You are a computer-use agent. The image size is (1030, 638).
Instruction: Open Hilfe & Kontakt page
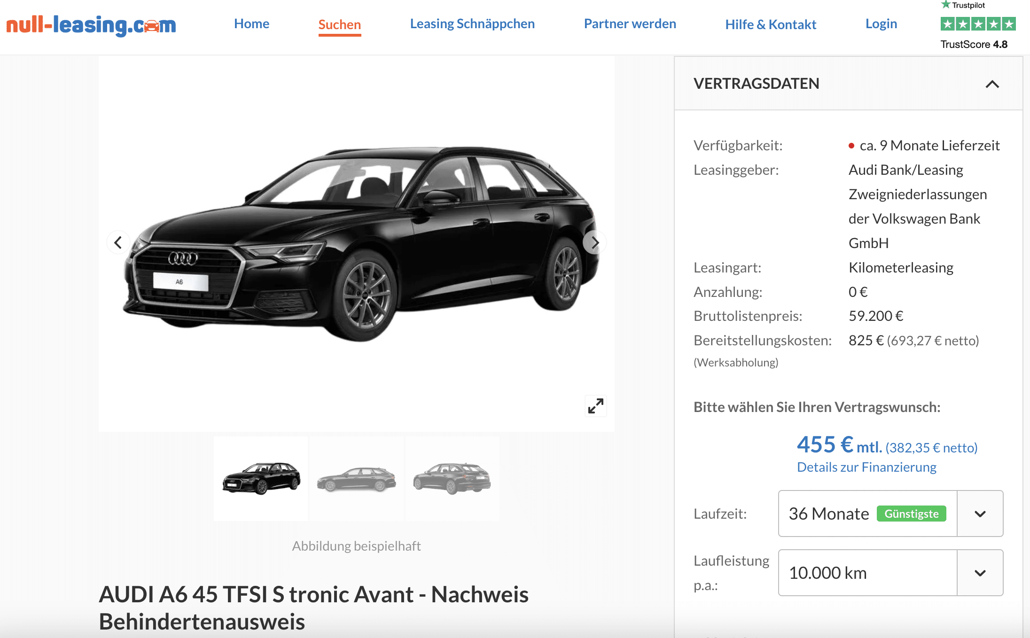pyautogui.click(x=771, y=24)
